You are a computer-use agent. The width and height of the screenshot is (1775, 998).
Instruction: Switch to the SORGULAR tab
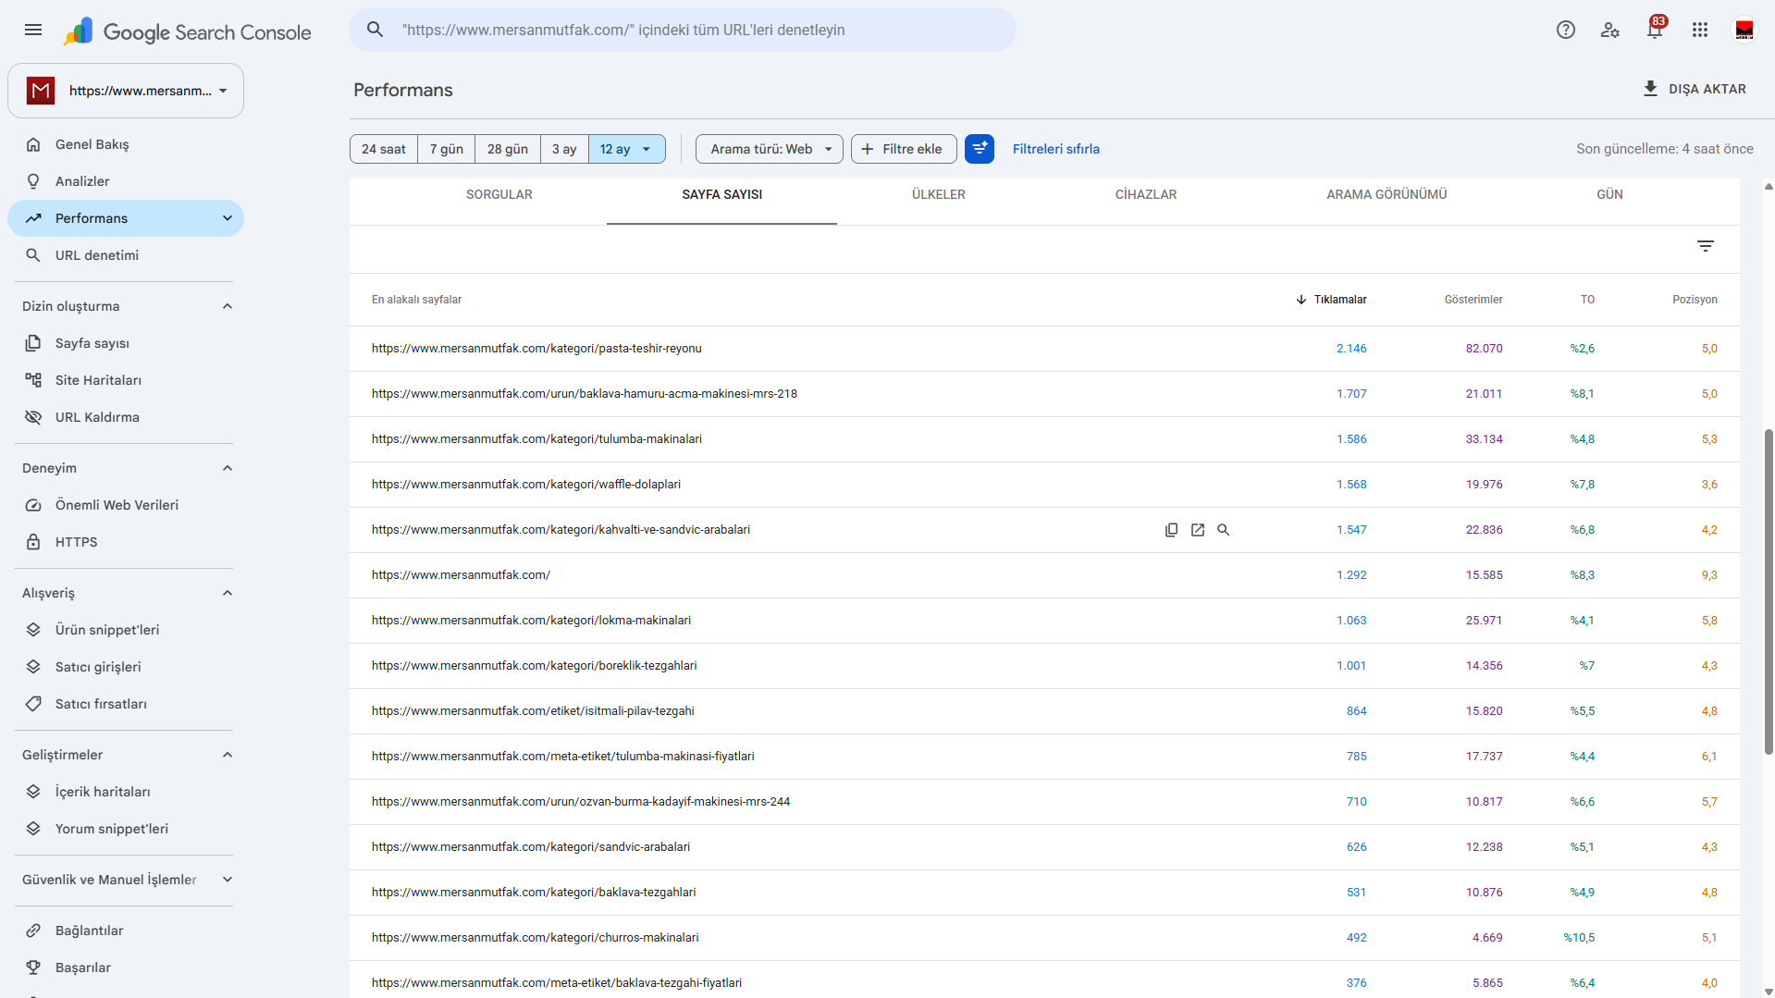499,194
